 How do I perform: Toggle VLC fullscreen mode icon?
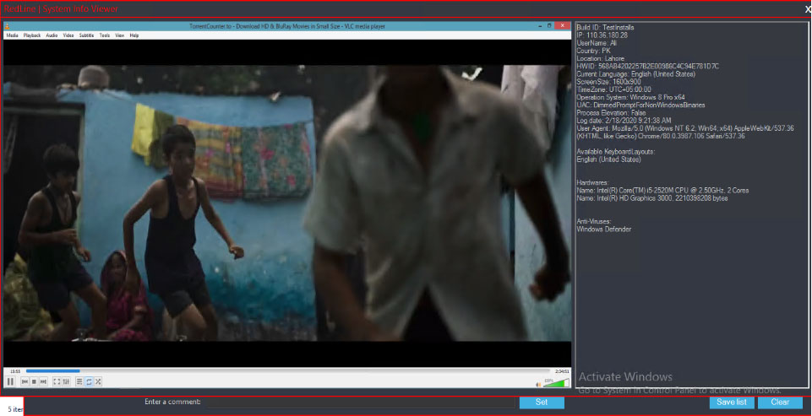[57, 382]
